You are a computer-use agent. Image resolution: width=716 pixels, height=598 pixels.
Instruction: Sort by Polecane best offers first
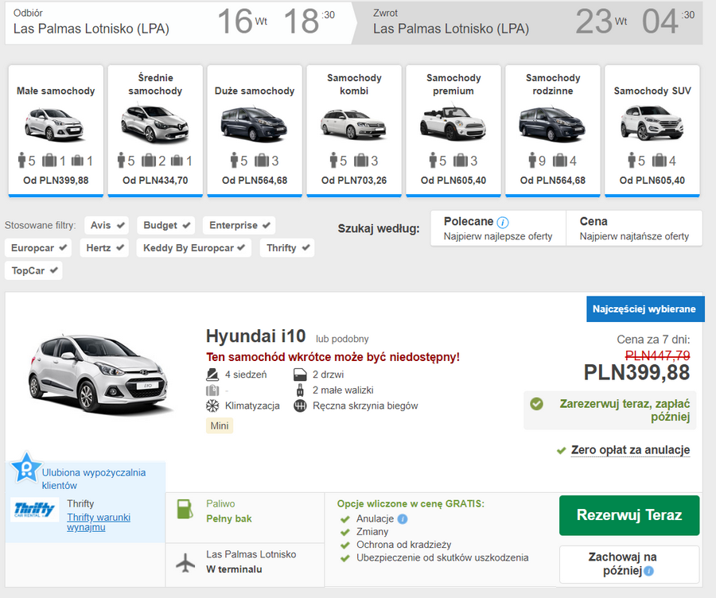pyautogui.click(x=498, y=228)
